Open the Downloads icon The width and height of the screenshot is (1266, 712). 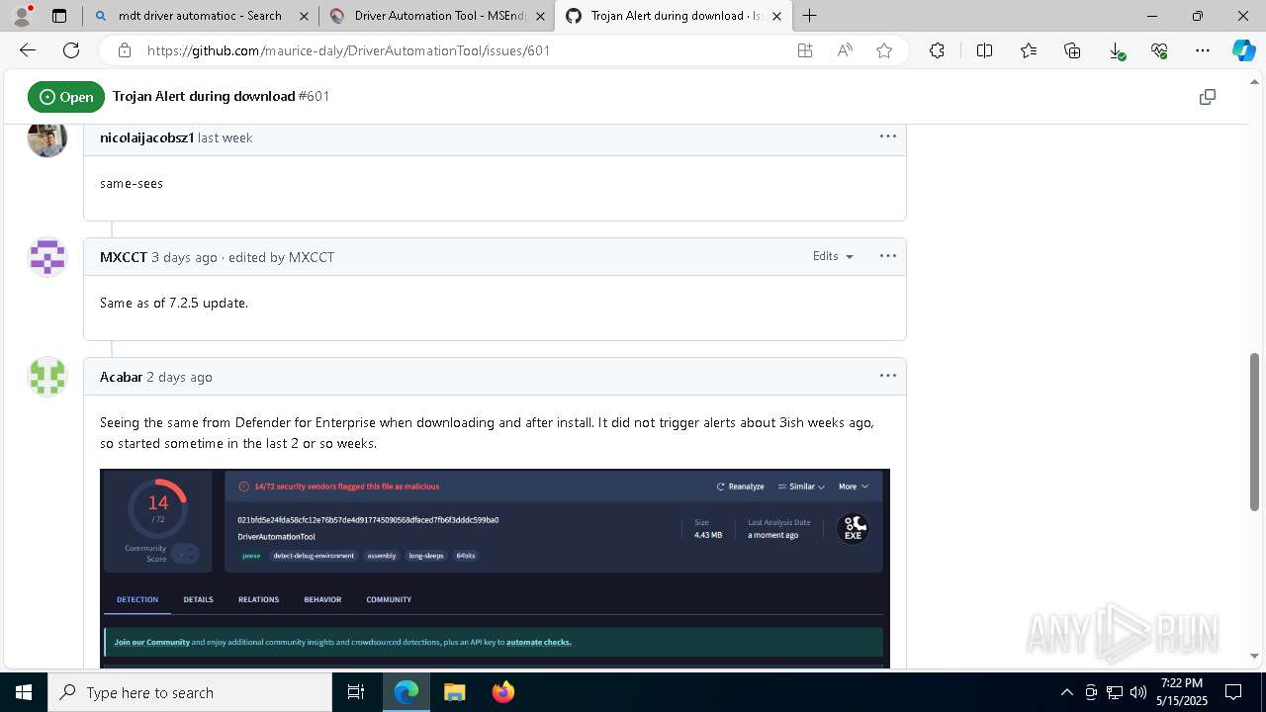point(1116,50)
